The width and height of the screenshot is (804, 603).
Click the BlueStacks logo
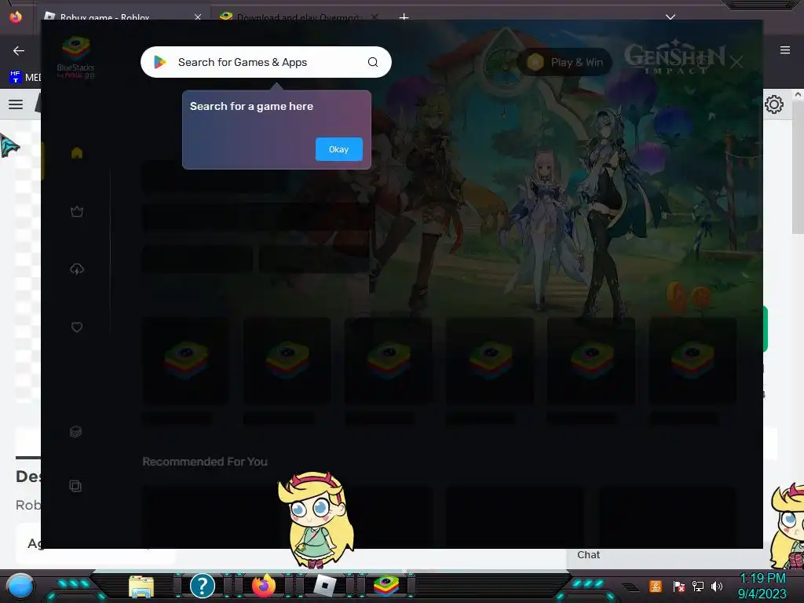pyautogui.click(x=76, y=57)
